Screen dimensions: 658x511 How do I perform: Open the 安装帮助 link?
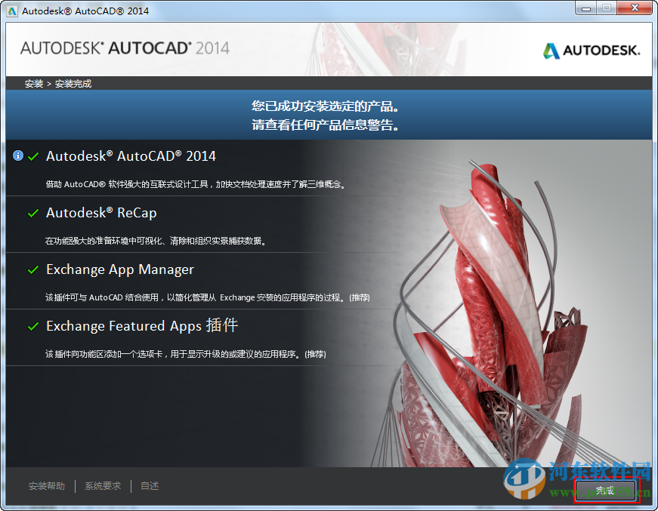tap(48, 485)
